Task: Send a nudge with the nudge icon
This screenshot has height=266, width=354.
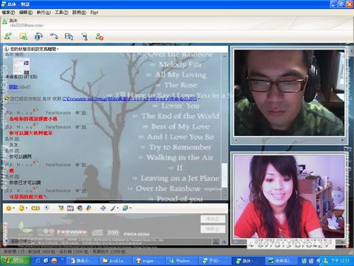Action: [x=46, y=208]
